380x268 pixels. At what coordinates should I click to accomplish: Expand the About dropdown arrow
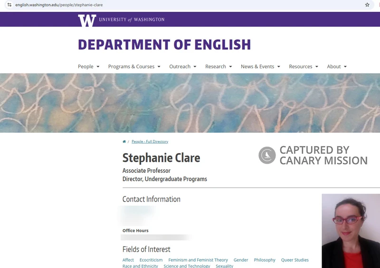[x=345, y=66]
